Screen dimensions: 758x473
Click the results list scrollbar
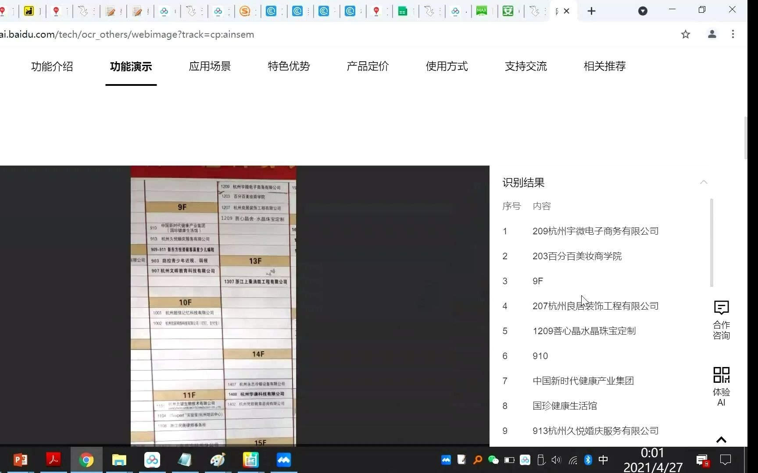point(711,243)
